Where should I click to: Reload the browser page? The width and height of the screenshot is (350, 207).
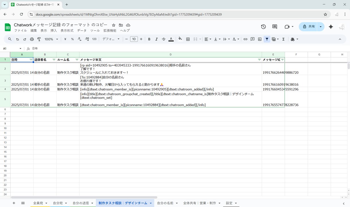[22, 14]
